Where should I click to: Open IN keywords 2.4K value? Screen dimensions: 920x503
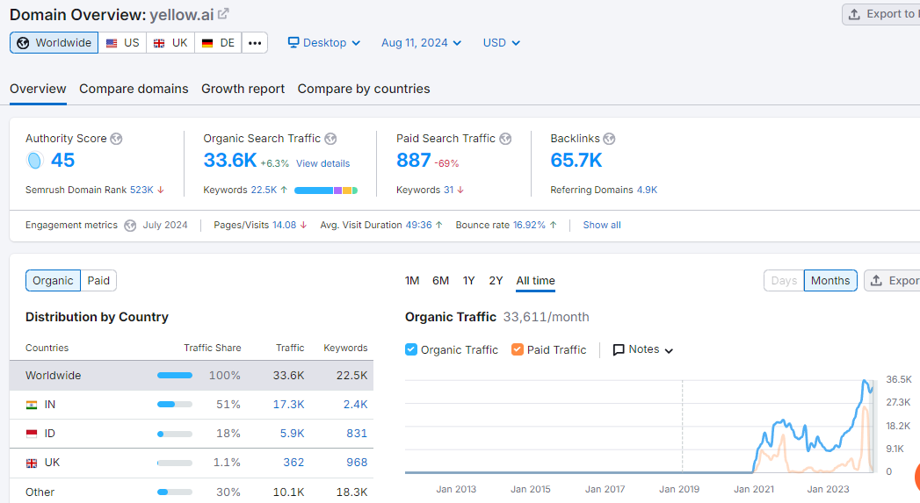click(x=356, y=405)
